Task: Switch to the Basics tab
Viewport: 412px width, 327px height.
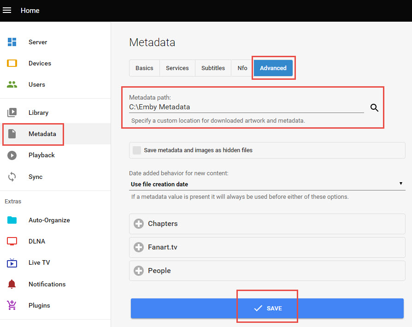Action: [144, 68]
